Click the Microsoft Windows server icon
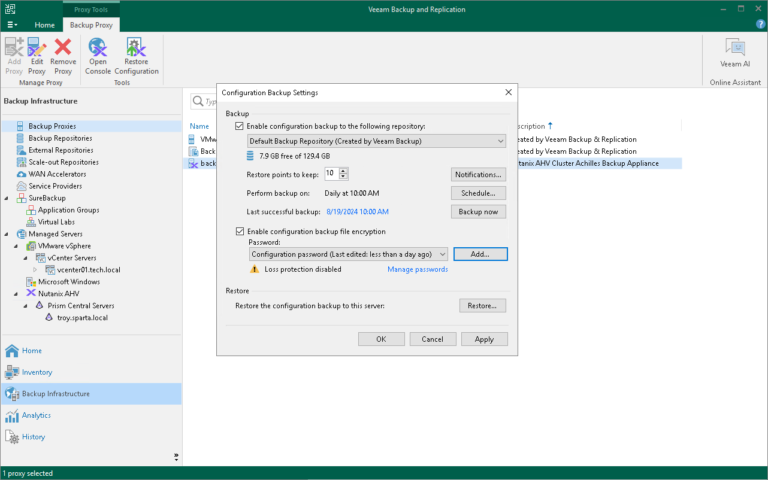 pos(31,282)
